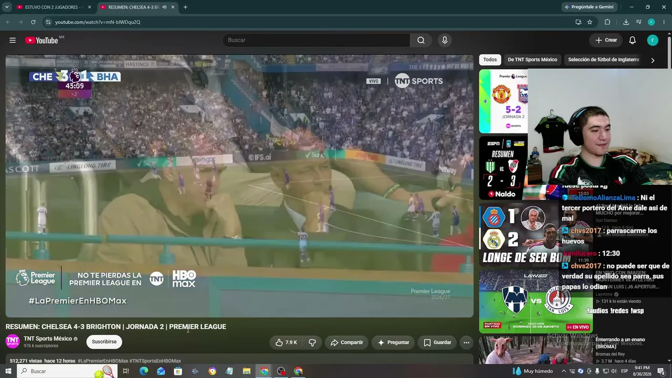Viewport: 672px width, 378px height.
Task: Start voice search with the microphone icon
Action: click(x=445, y=40)
